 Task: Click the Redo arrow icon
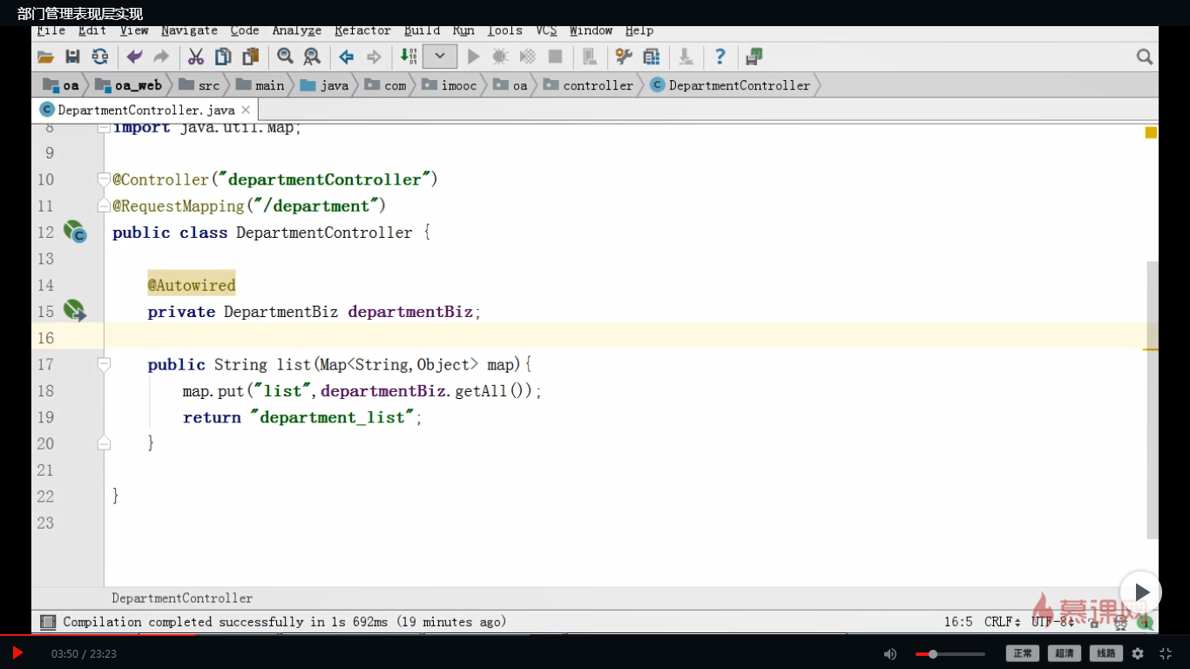pyautogui.click(x=161, y=57)
